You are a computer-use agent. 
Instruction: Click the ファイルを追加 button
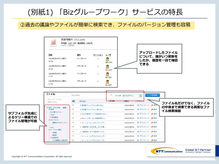pyautogui.click(x=152, y=95)
